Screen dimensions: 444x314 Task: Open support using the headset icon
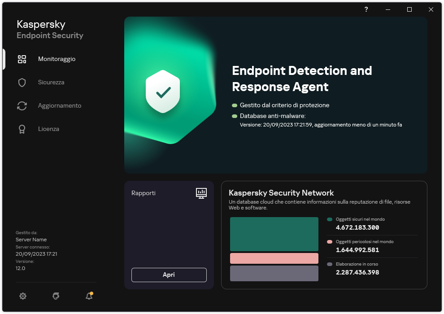point(56,296)
